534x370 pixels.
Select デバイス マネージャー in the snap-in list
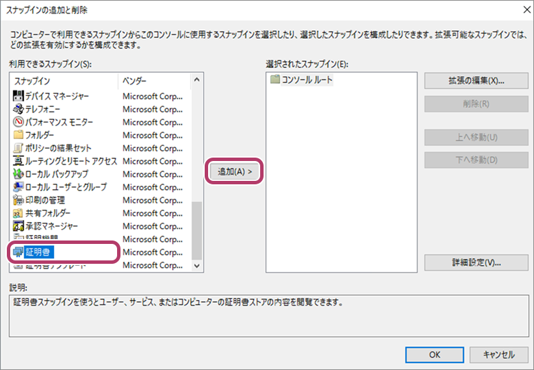pyautogui.click(x=57, y=96)
